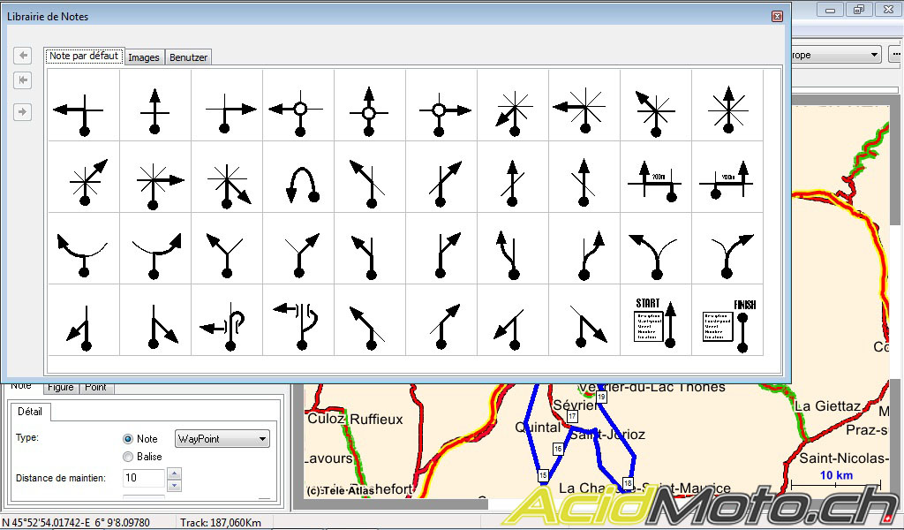Click waypoint marker 15 on the map
904x530 pixels.
pos(543,476)
